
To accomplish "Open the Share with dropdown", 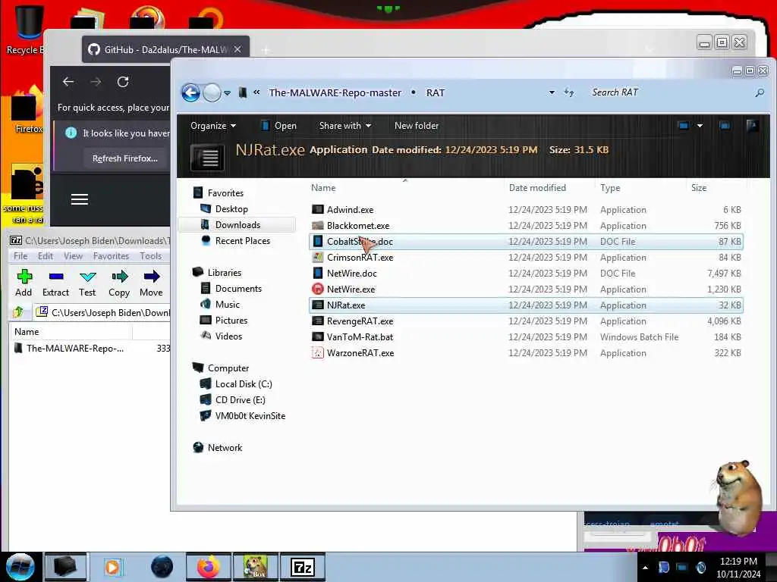I will (345, 126).
